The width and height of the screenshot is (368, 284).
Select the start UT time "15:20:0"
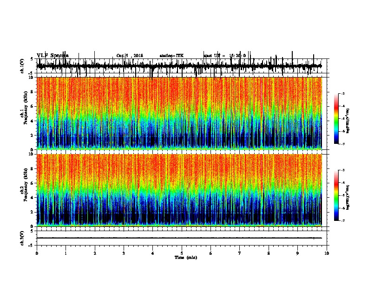[237, 56]
